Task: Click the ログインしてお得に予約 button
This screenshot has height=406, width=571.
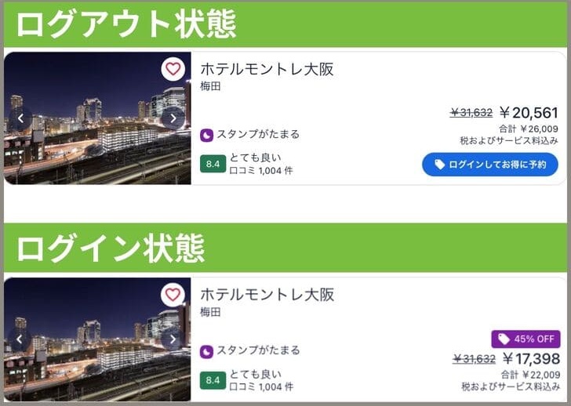Action: [490, 165]
